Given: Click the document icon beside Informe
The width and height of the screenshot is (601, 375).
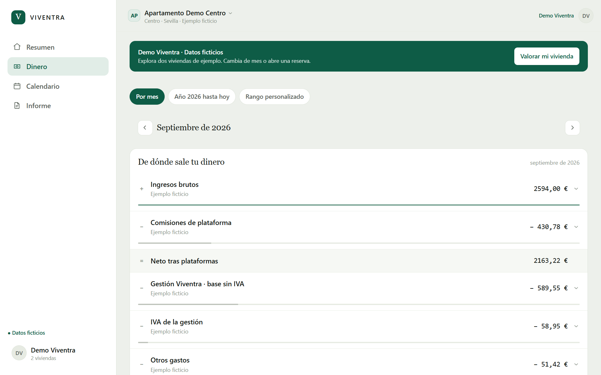Looking at the screenshot, I should click(17, 106).
